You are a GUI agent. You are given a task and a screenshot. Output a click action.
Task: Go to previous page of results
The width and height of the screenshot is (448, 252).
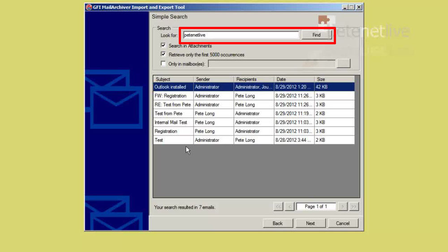click(x=289, y=206)
